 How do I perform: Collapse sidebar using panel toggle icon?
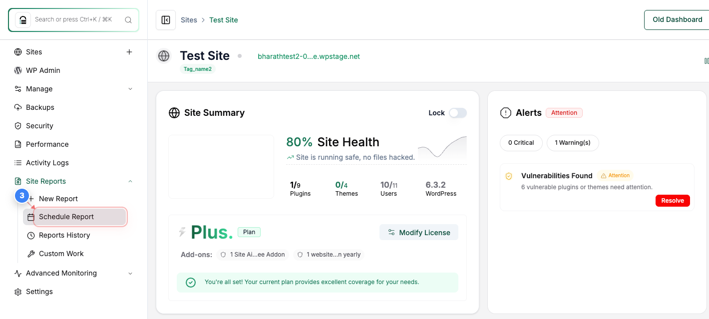click(166, 20)
